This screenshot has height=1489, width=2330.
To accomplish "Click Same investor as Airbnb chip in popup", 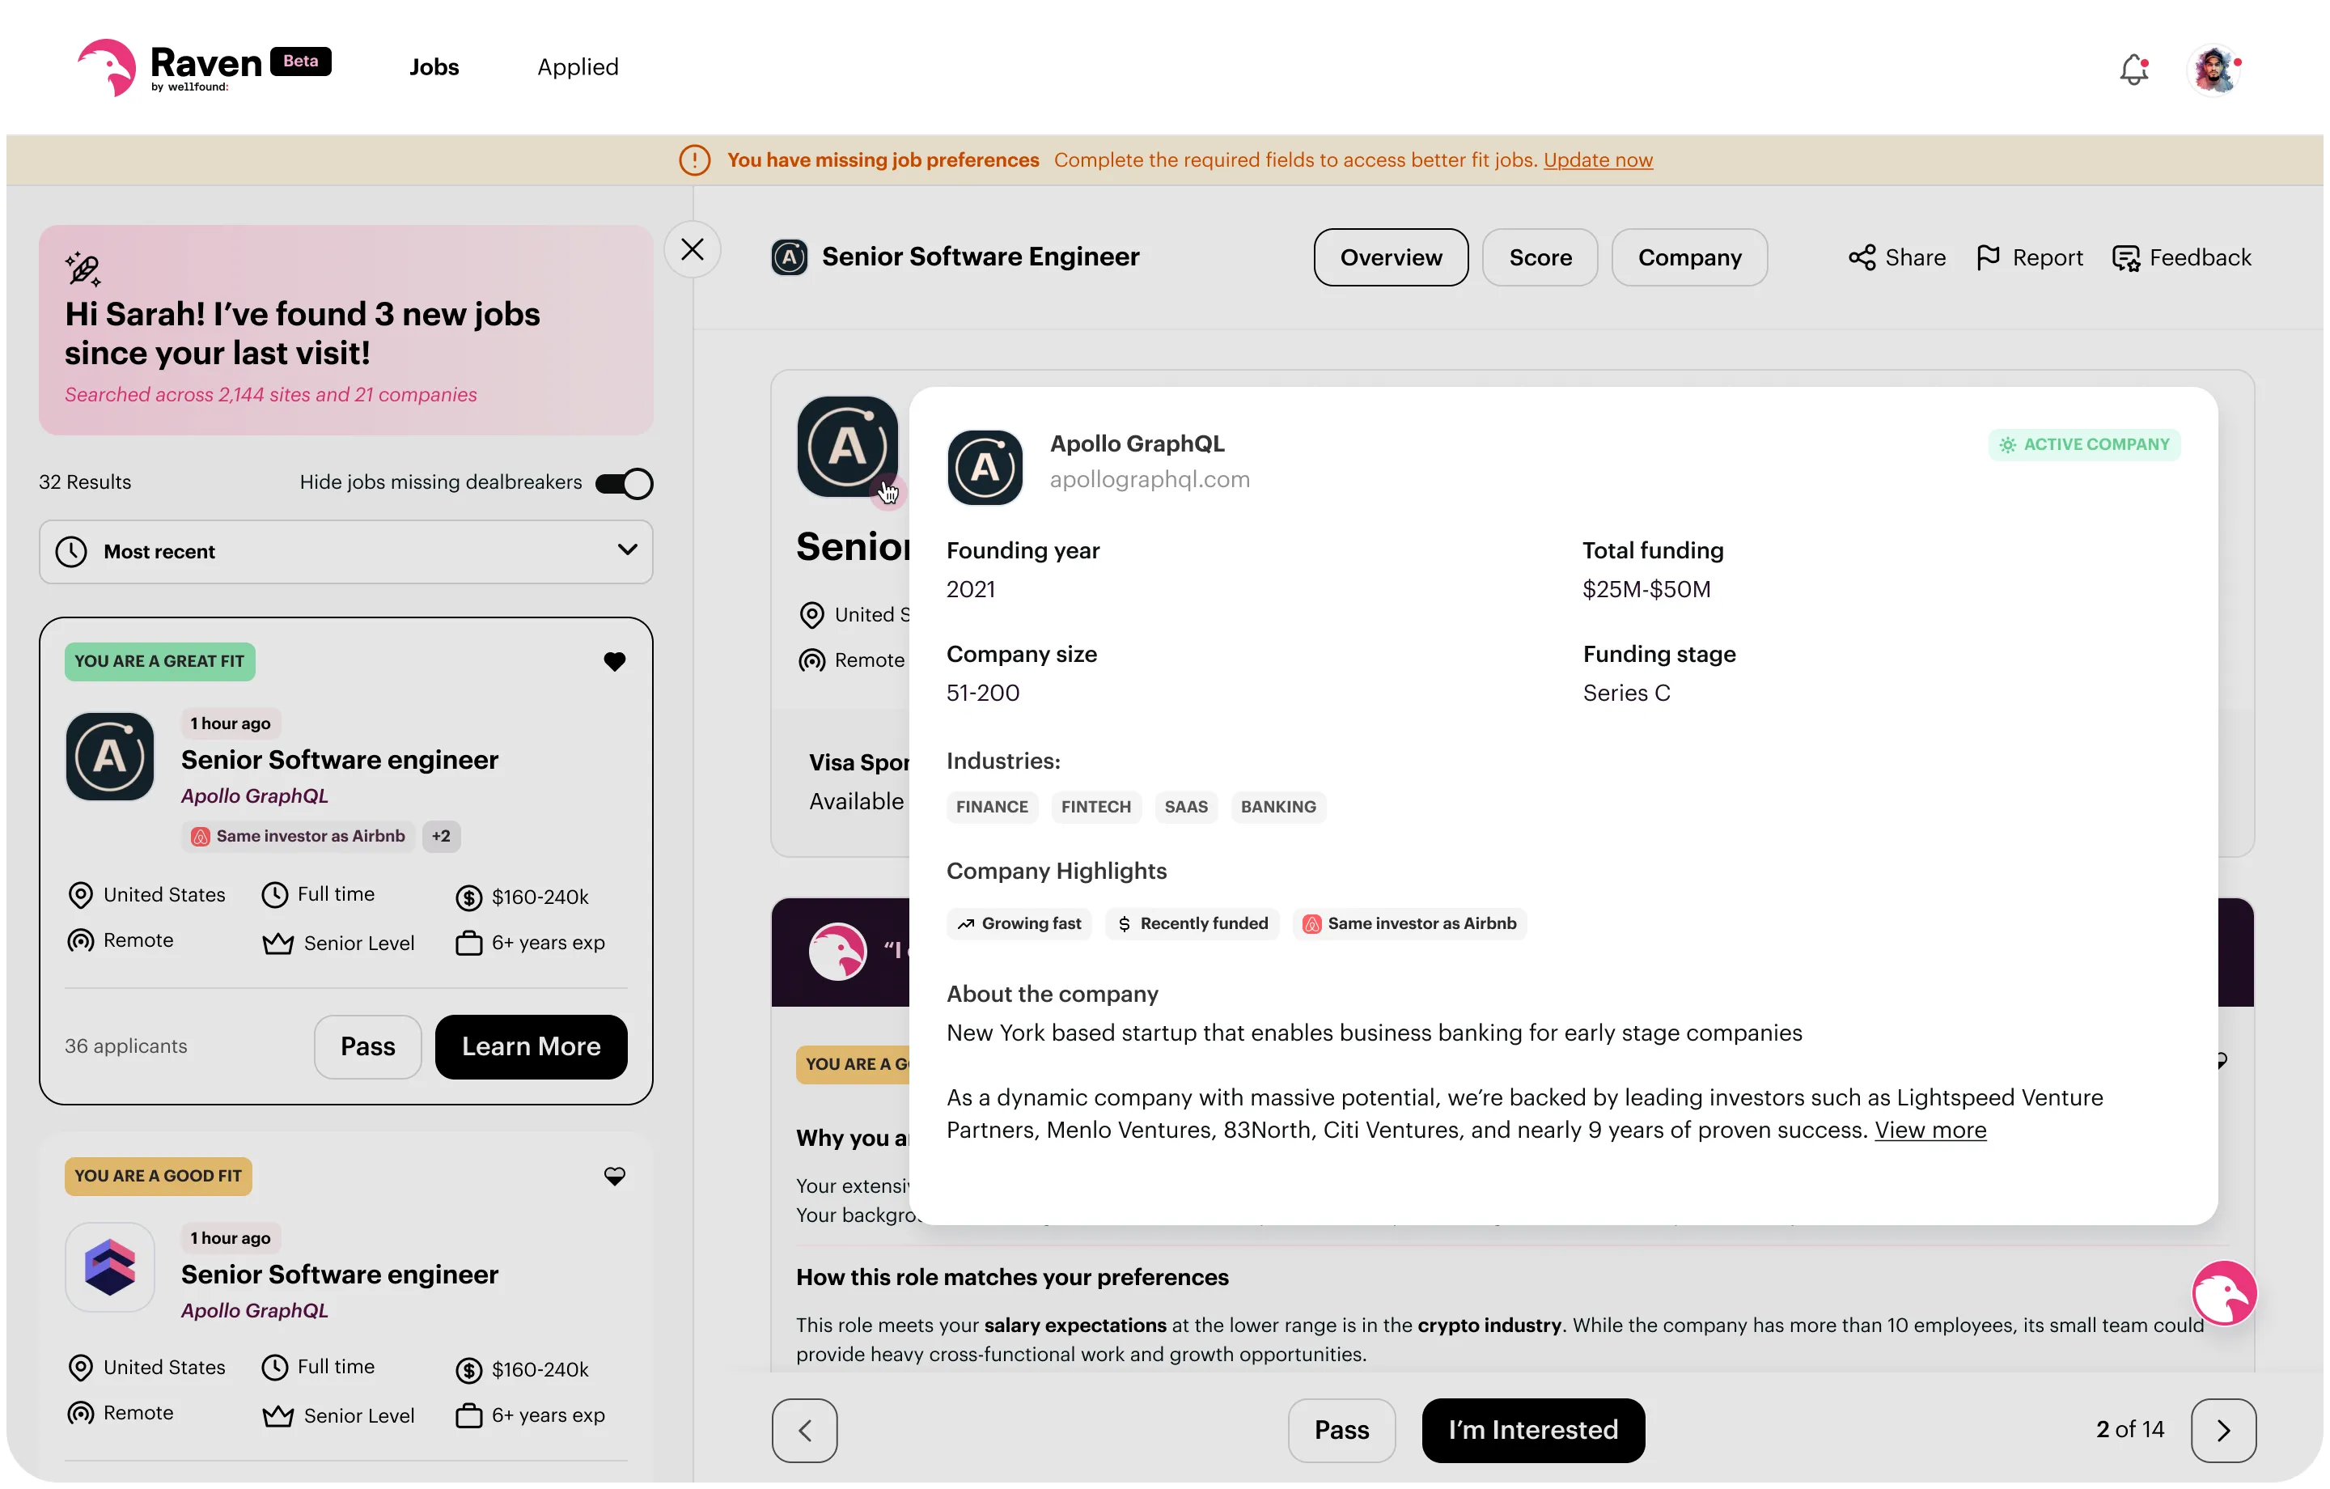I will pyautogui.click(x=1409, y=923).
